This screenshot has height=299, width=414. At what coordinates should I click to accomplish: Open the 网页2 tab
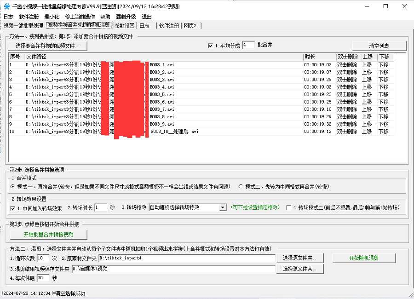point(190,26)
